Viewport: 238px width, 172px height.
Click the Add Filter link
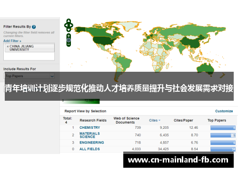(x=12, y=41)
